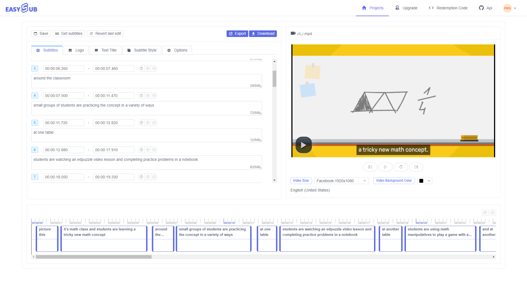Delete subtitle segment 6 with minus icon
The height and width of the screenshot is (286, 527).
point(154,149)
